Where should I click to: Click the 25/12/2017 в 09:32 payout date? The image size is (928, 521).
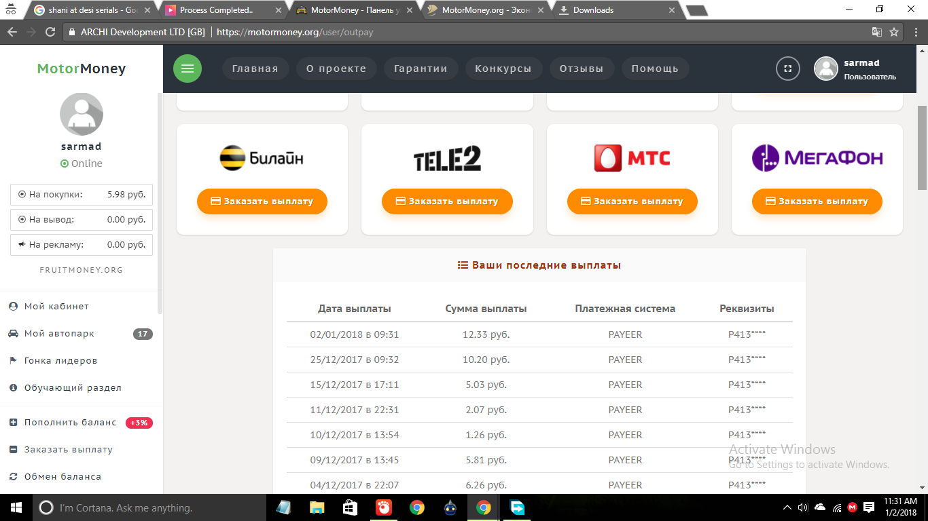click(x=355, y=360)
